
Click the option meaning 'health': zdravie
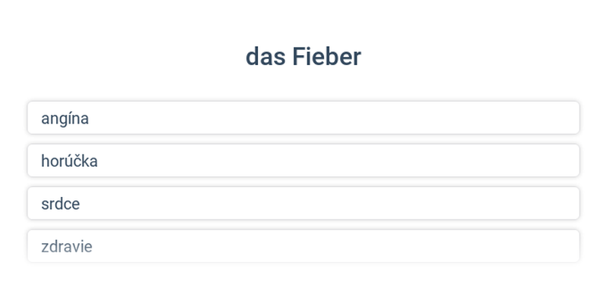pyautogui.click(x=303, y=245)
